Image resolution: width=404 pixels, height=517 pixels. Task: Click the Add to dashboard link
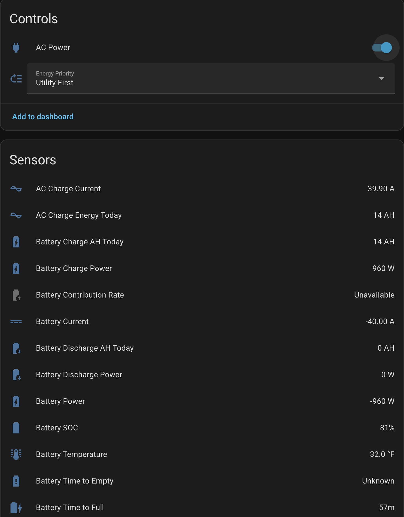[43, 117]
